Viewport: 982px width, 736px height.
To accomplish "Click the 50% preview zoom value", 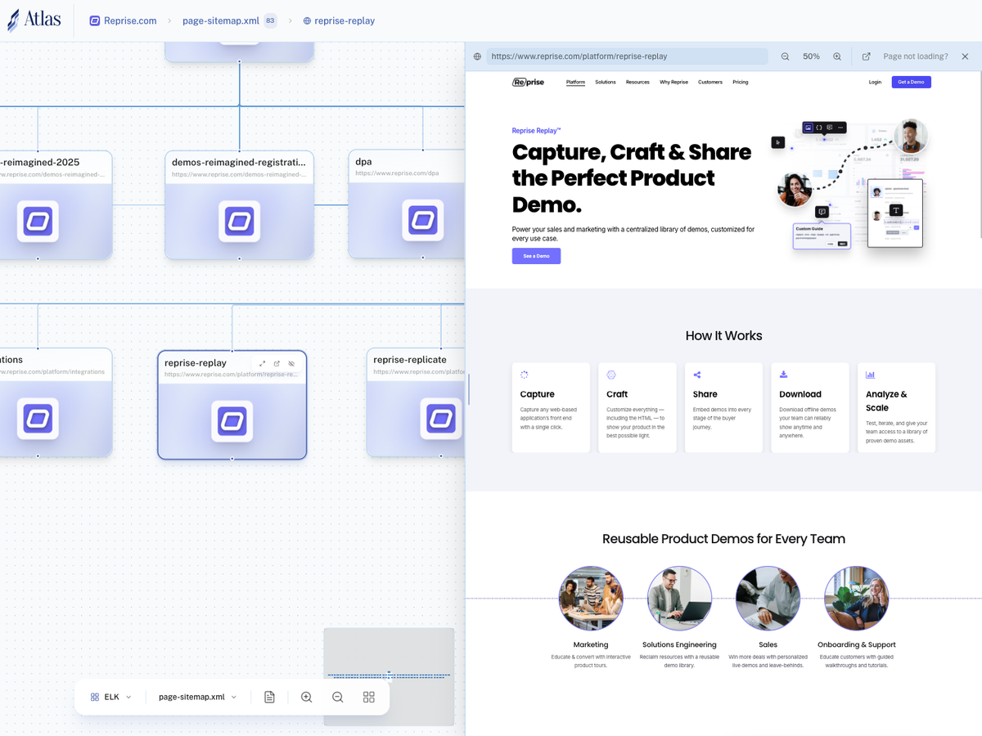I will [811, 56].
